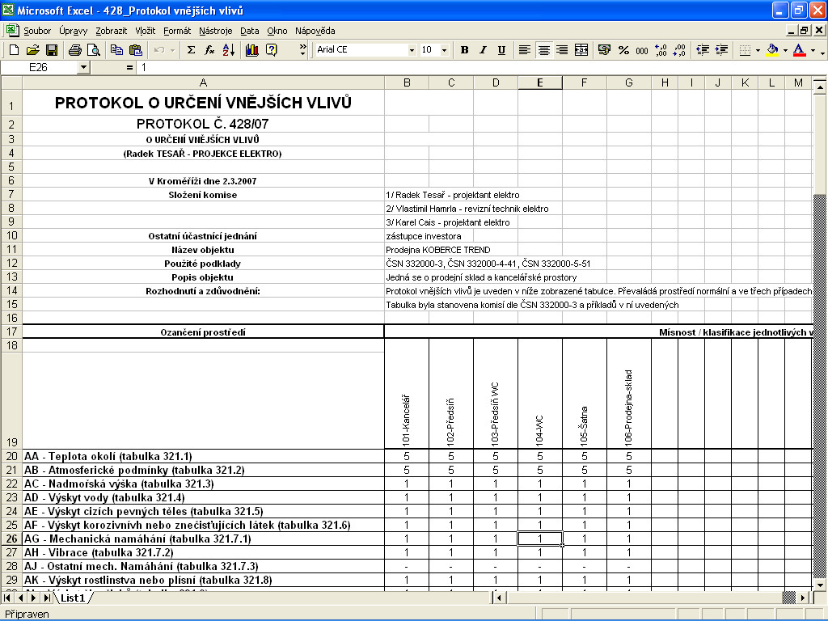Open the Office Assistant help icon

coord(272,49)
